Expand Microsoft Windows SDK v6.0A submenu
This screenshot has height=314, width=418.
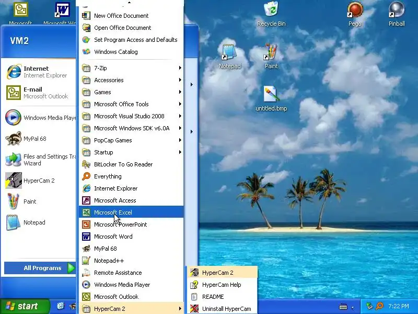coord(131,128)
